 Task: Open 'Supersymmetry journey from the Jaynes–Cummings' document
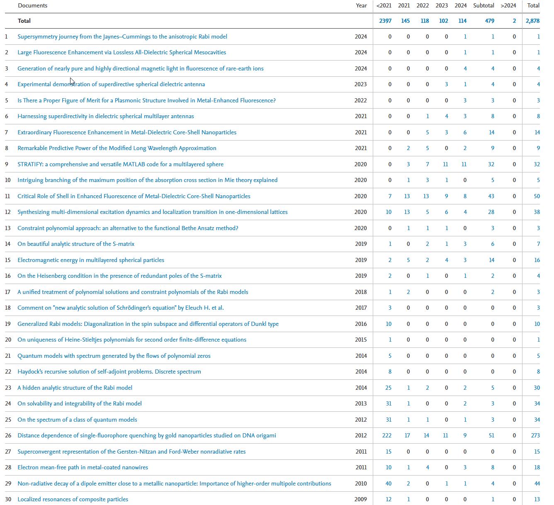[122, 36]
